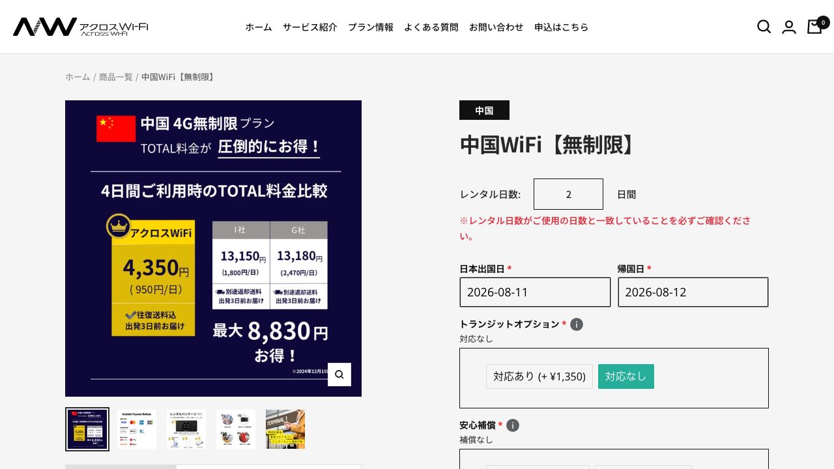This screenshot has height=469, width=834.
Task: Select 対応なし transit option
Action: pos(626,377)
